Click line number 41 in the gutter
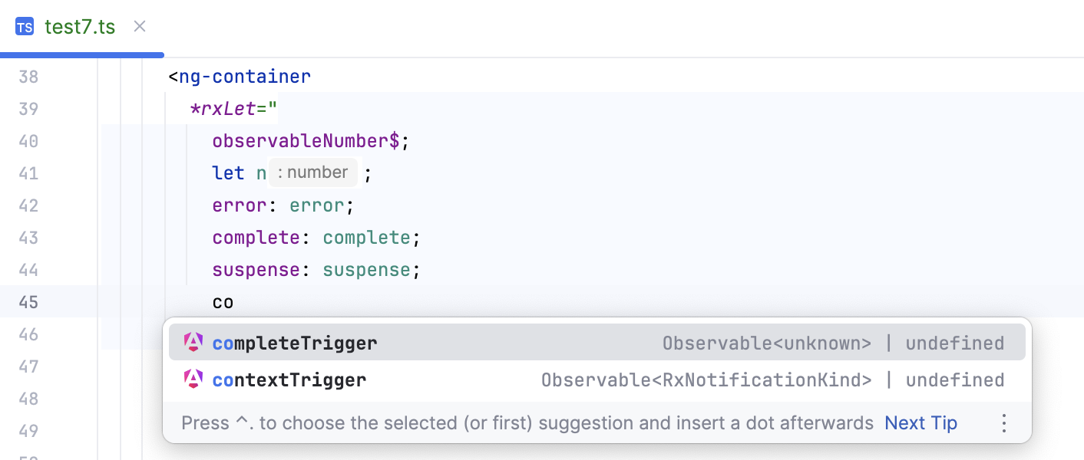The image size is (1084, 460). [28, 173]
